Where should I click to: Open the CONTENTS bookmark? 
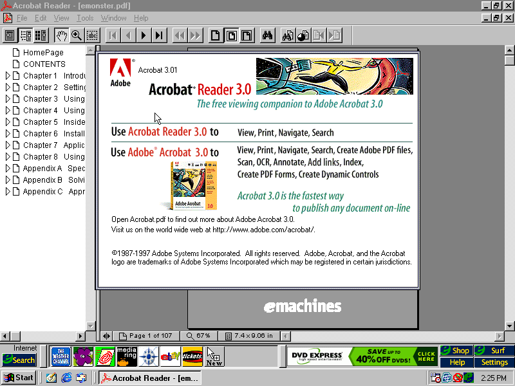click(x=44, y=64)
